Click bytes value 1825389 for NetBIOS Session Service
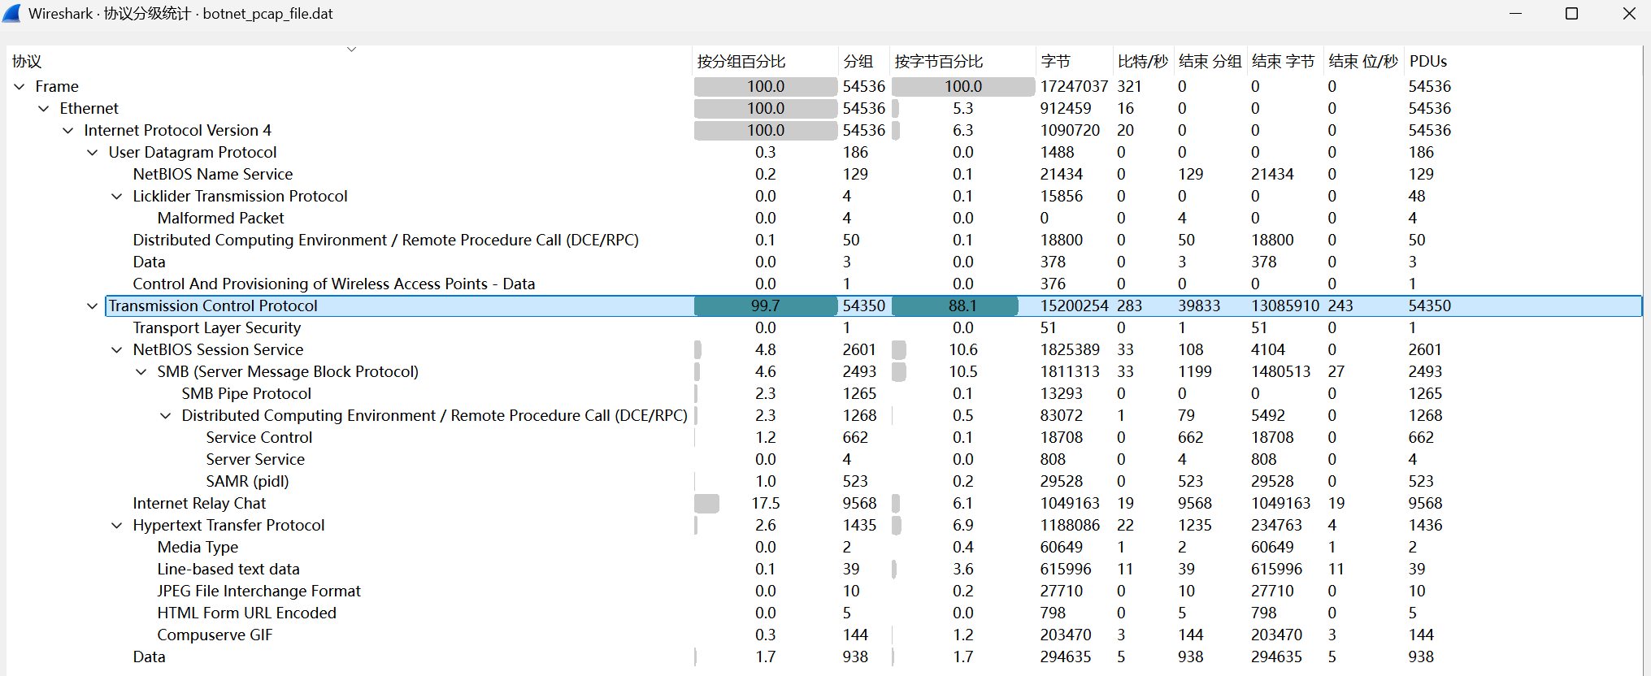The height and width of the screenshot is (676, 1651). [1070, 349]
